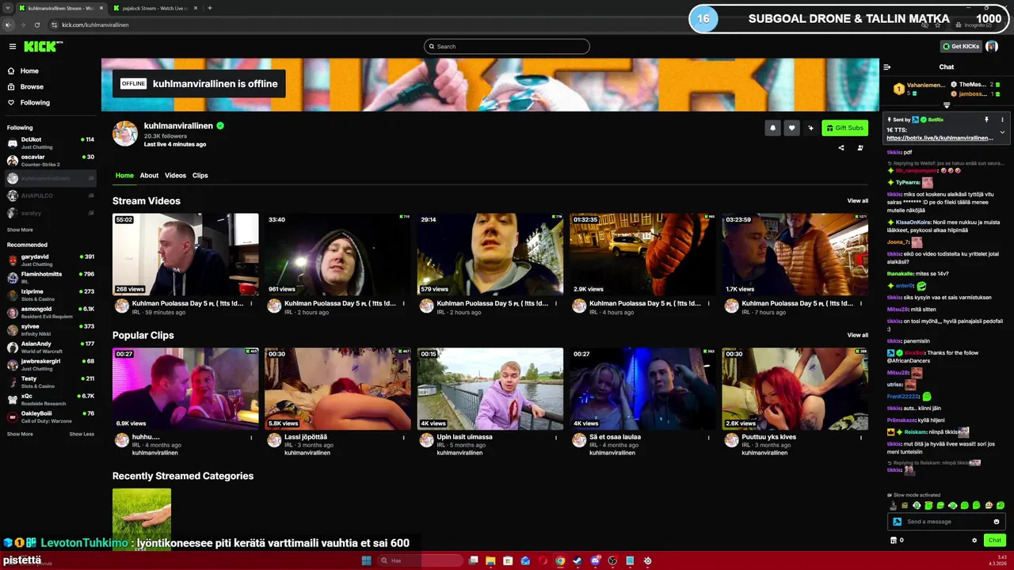Screen dimensions: 1014x570
Task: Open garydavid recommended channel
Action: 51,260
